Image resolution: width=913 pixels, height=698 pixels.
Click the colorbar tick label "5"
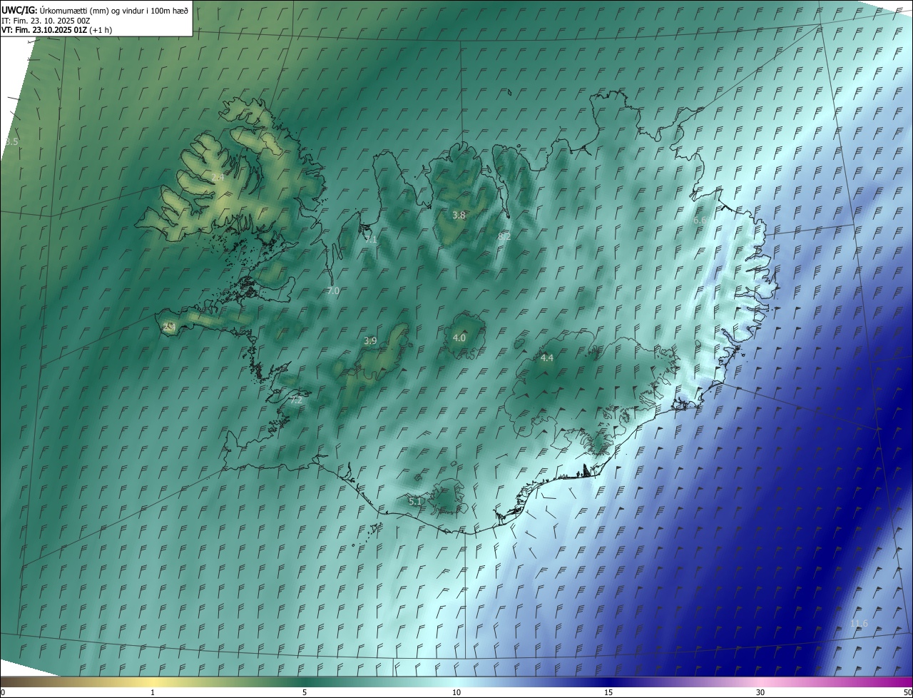coord(305,692)
